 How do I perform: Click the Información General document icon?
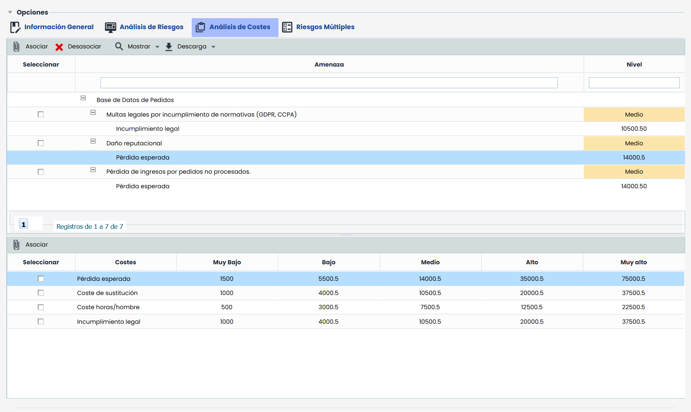pos(15,27)
